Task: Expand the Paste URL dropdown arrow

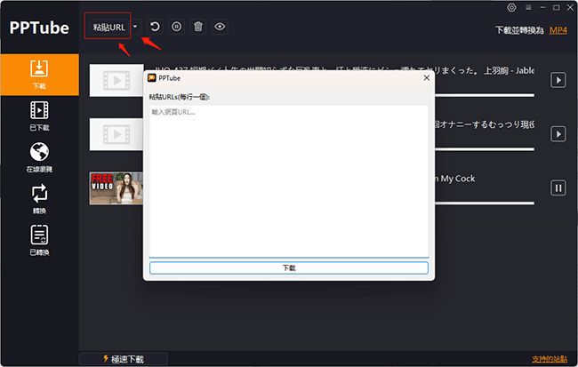Action: tap(135, 27)
